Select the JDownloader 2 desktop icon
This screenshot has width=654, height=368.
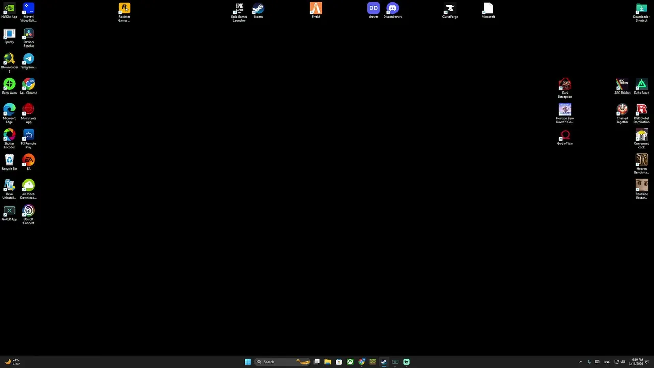click(x=9, y=63)
